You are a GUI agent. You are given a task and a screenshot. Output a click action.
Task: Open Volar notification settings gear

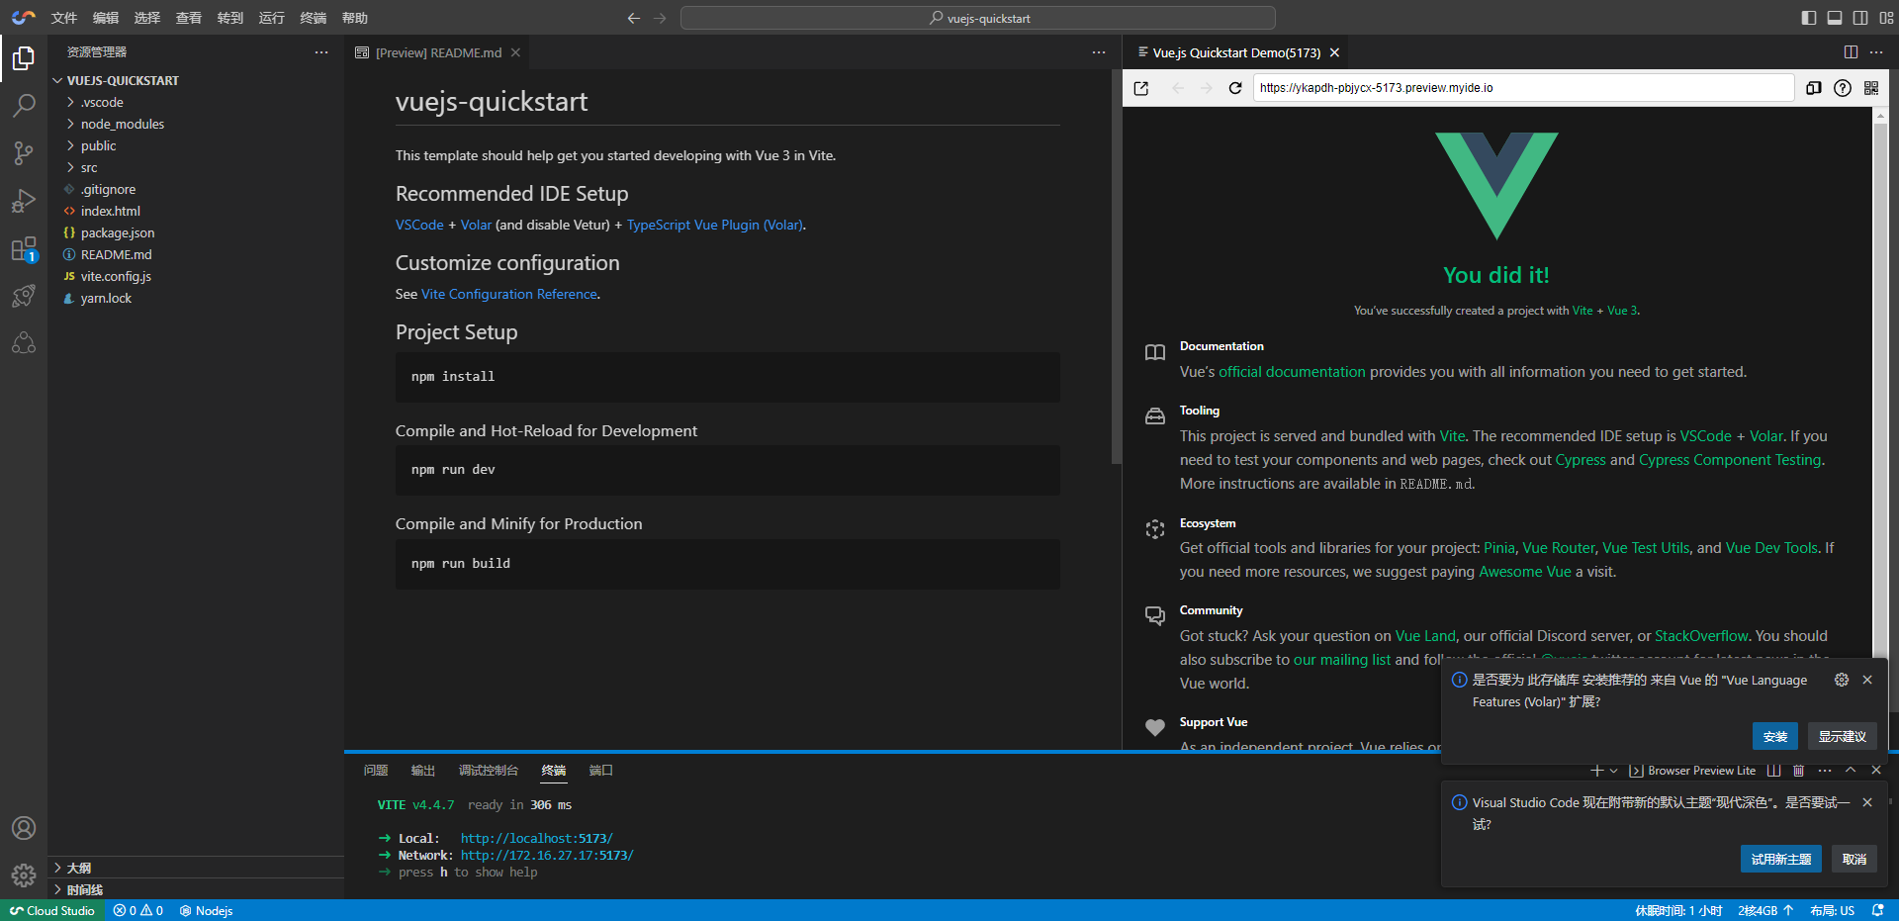pos(1842,680)
